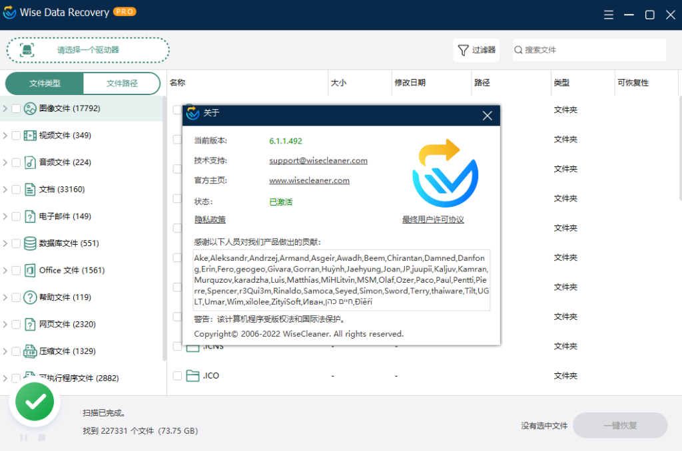Check the 图像文件 (17792) checkbox

(16, 108)
